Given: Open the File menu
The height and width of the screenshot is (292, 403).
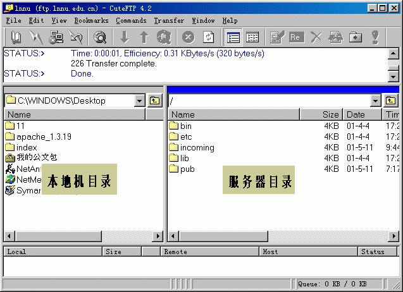Looking at the screenshot, I should coord(14,21).
